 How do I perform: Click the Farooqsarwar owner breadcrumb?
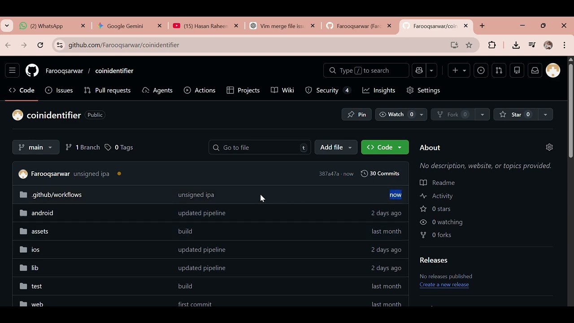pyautogui.click(x=64, y=70)
